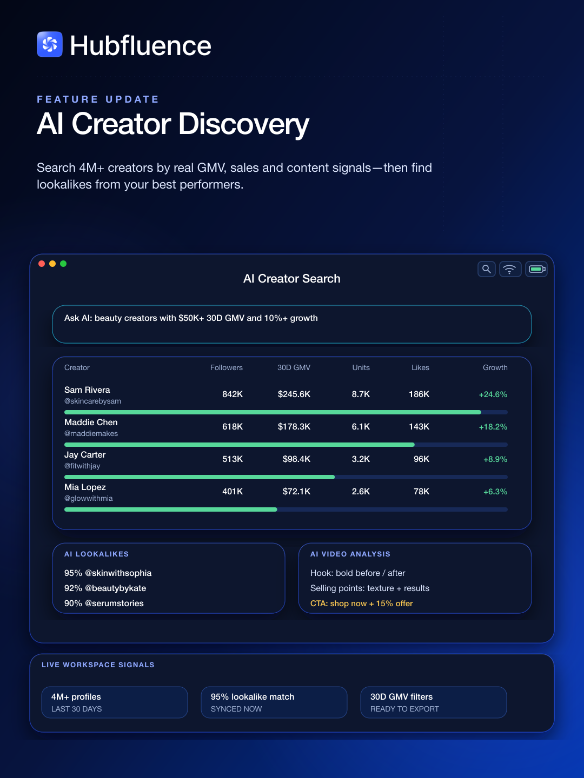Click the 401K followers value
This screenshot has height=778, width=584.
233,492
